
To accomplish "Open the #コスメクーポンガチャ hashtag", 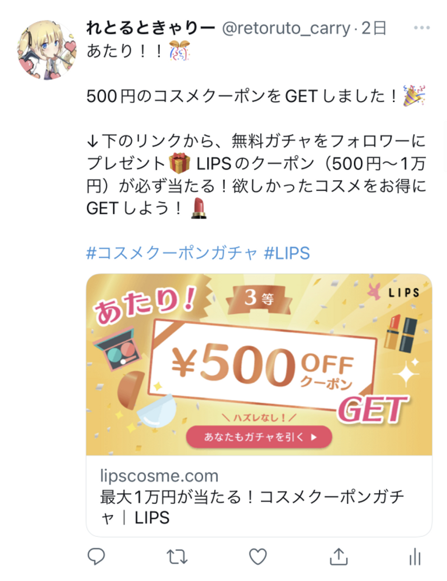I will point(172,253).
